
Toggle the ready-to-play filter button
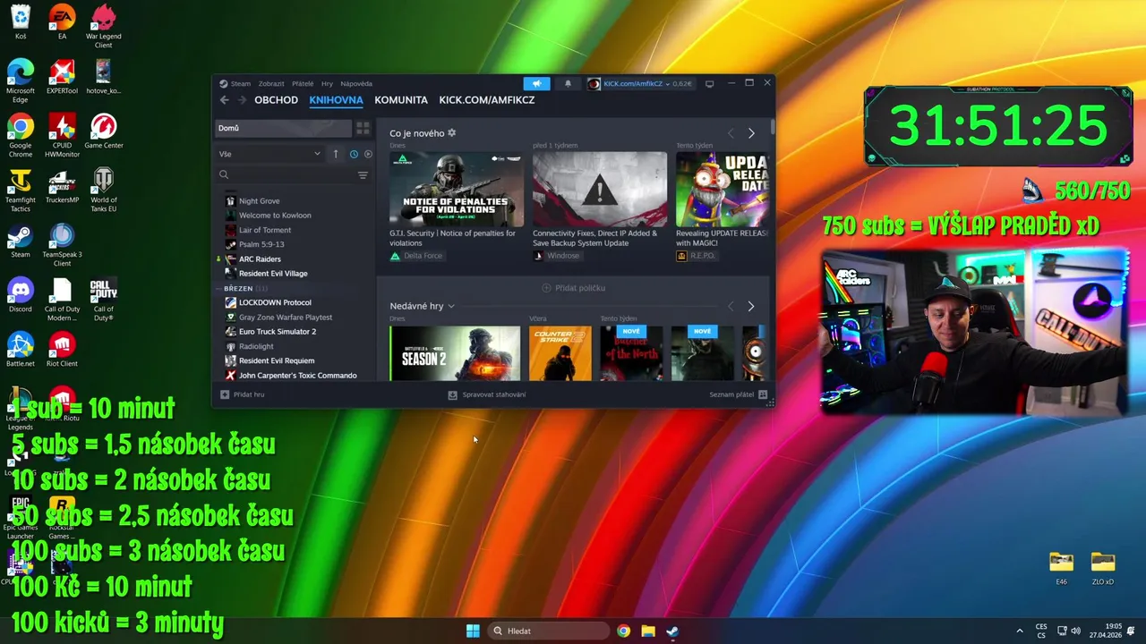[x=368, y=154]
